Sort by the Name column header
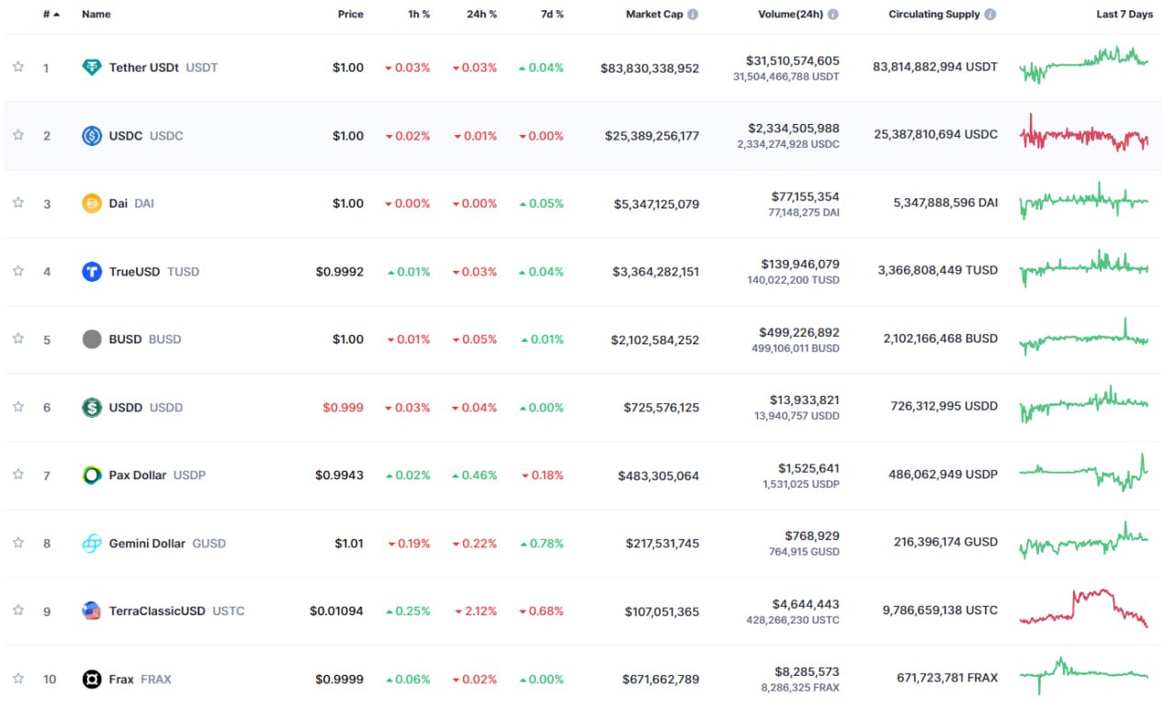1176x708 pixels. pyautogui.click(x=96, y=15)
